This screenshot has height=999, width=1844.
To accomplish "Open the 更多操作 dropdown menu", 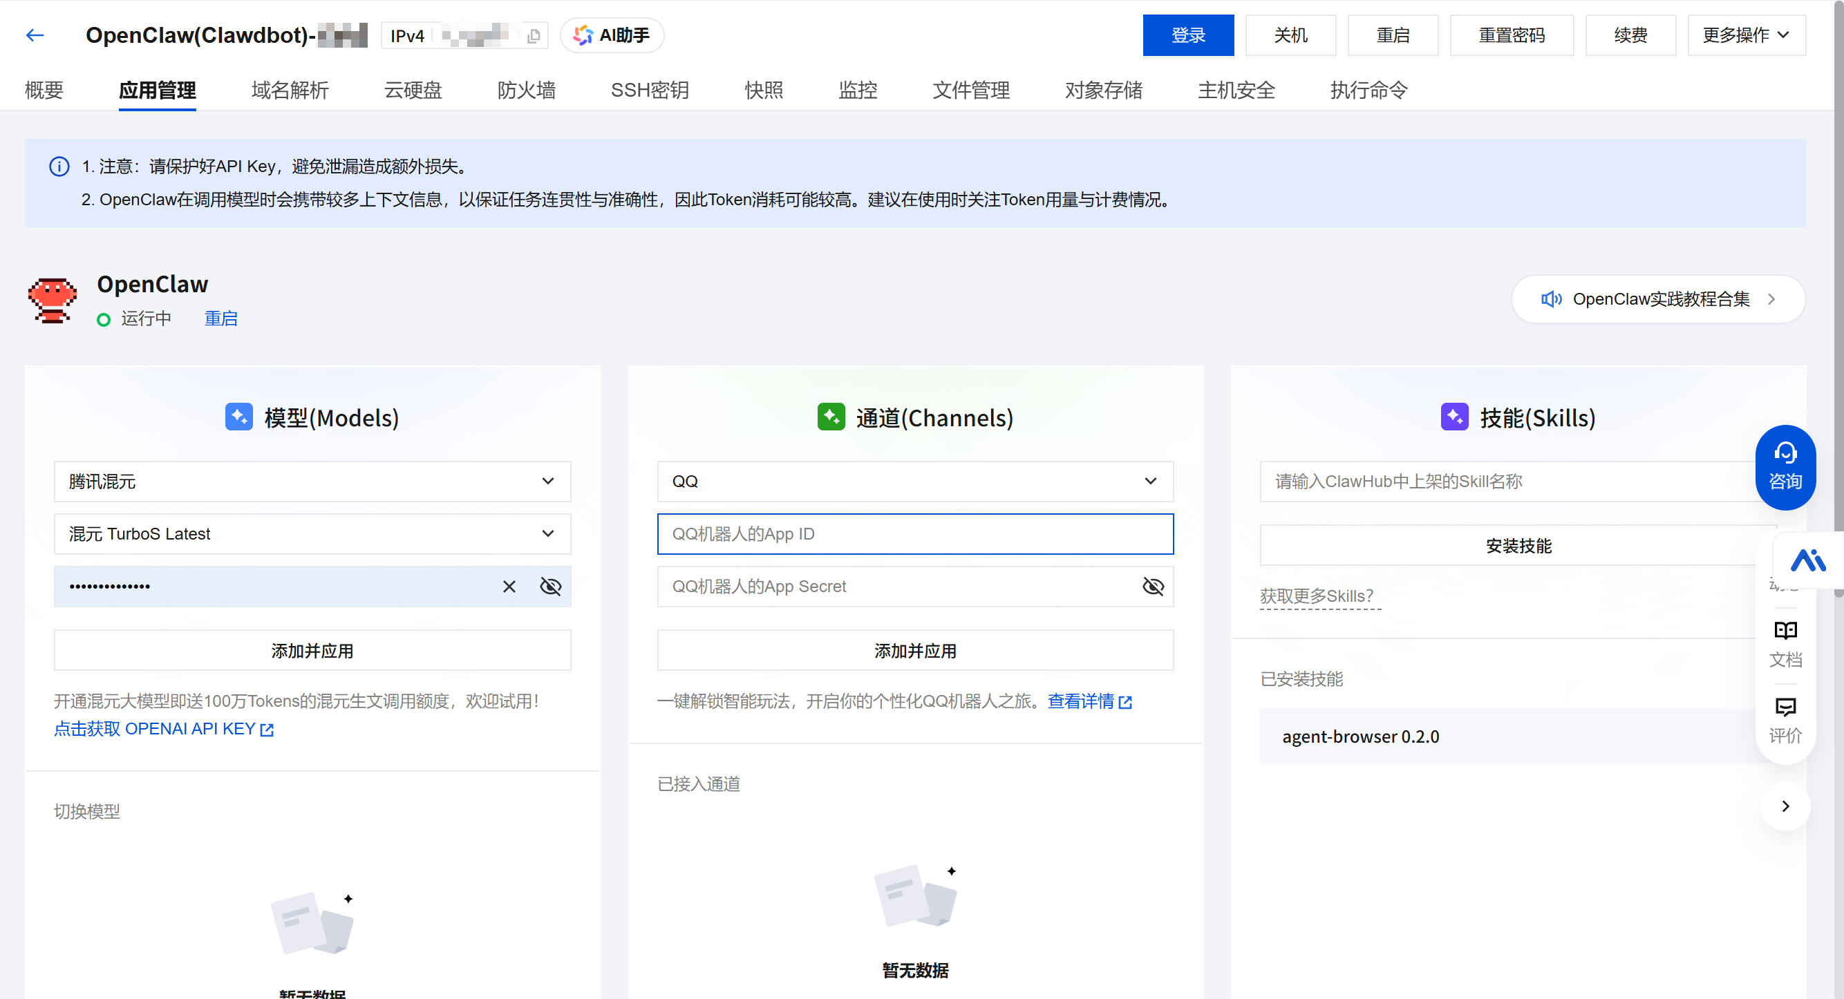I will pos(1745,35).
